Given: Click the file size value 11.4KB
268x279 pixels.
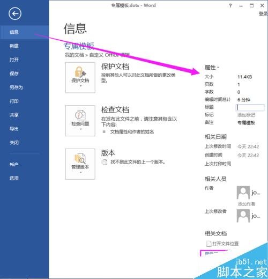Looking at the screenshot, I should [x=244, y=77].
